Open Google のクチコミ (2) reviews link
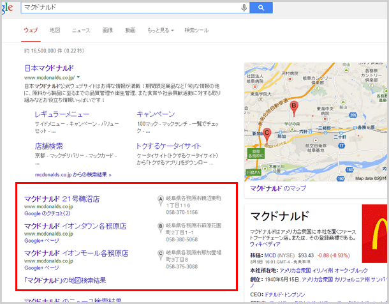This screenshot has width=389, height=304. click(x=47, y=213)
